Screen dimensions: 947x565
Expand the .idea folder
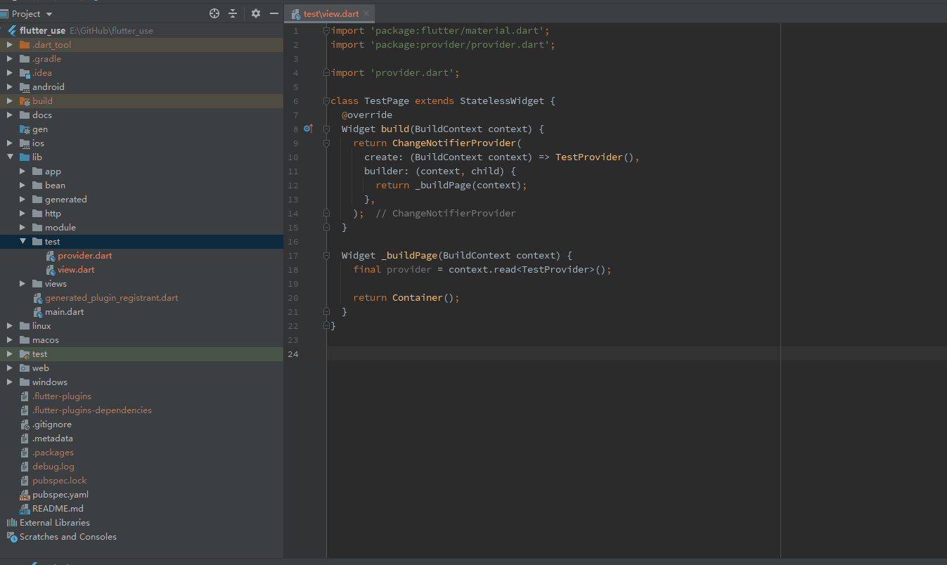10,73
